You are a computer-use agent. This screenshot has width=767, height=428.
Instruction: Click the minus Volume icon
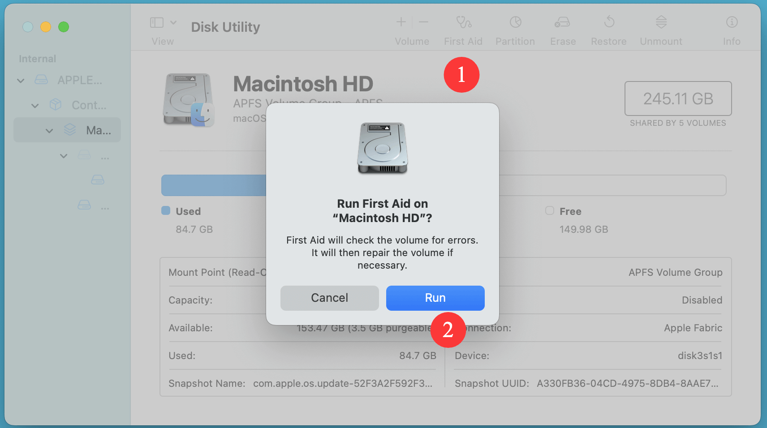(x=423, y=21)
